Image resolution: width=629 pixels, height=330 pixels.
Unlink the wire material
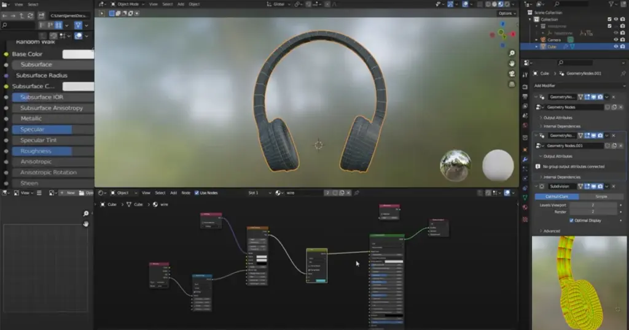[348, 193]
